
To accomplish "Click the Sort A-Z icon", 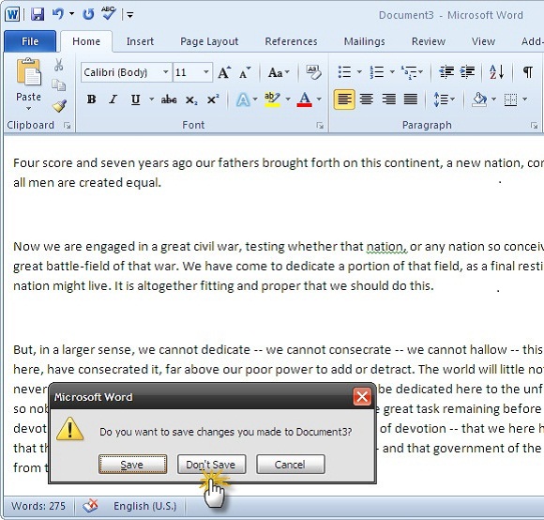I will coord(496,72).
